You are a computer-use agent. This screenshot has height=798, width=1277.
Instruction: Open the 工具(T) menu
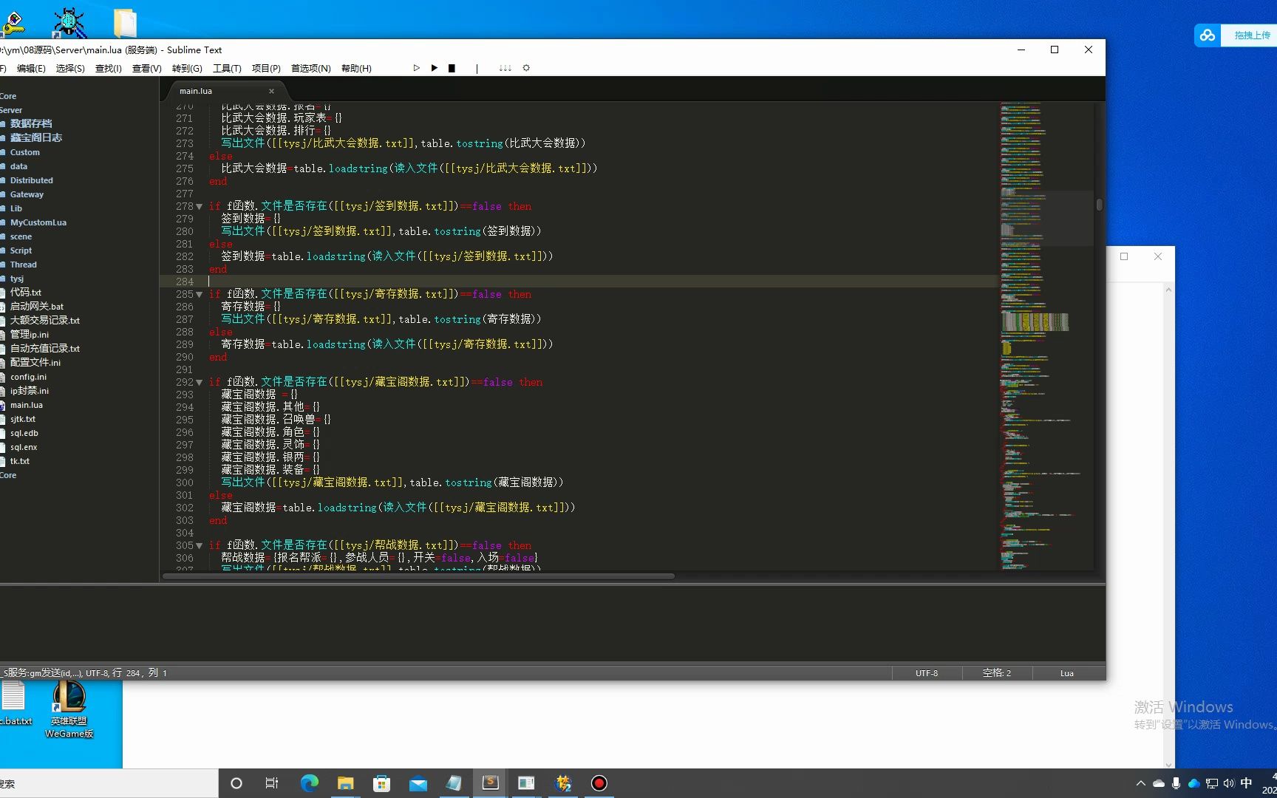[x=227, y=68]
